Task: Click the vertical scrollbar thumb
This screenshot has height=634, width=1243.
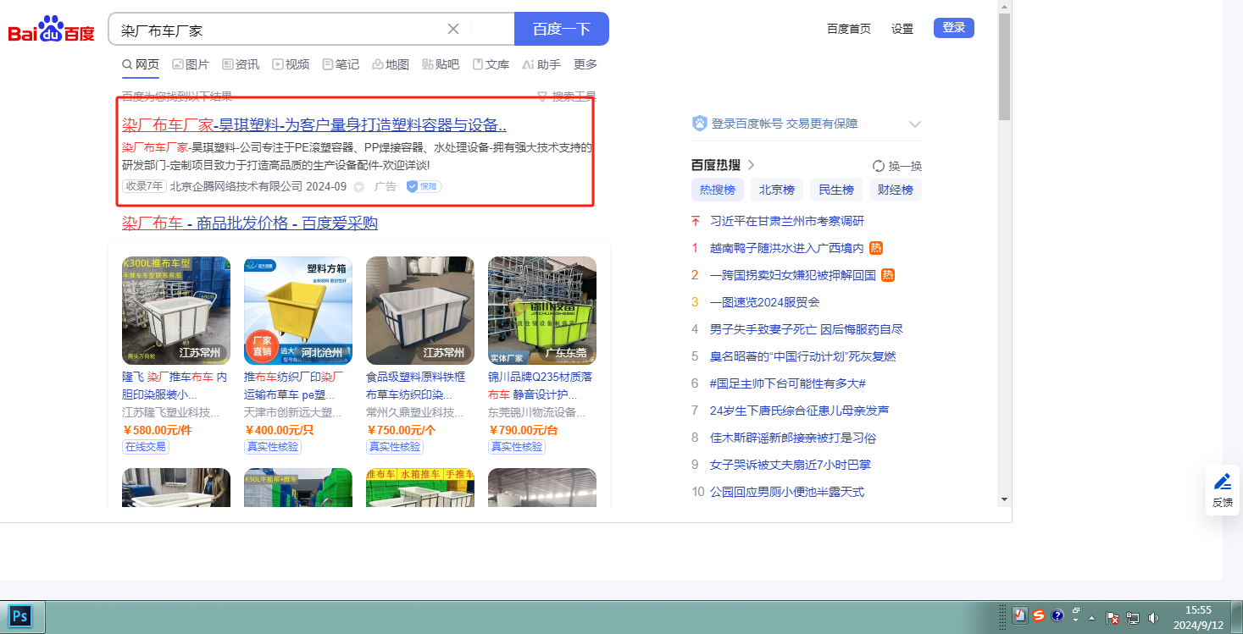Action: pos(1004,66)
